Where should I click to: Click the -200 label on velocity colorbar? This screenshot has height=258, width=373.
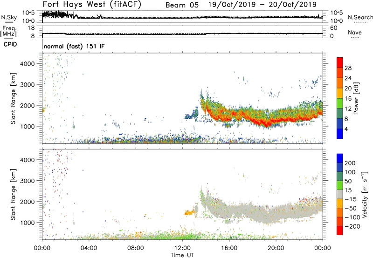352,226
